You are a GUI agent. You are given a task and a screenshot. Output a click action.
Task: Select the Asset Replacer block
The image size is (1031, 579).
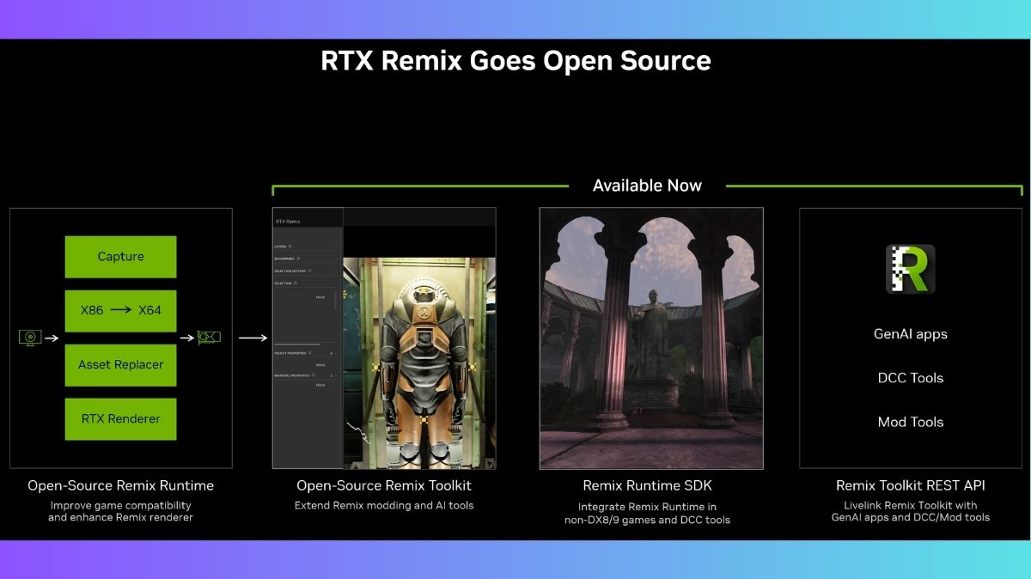click(x=120, y=364)
